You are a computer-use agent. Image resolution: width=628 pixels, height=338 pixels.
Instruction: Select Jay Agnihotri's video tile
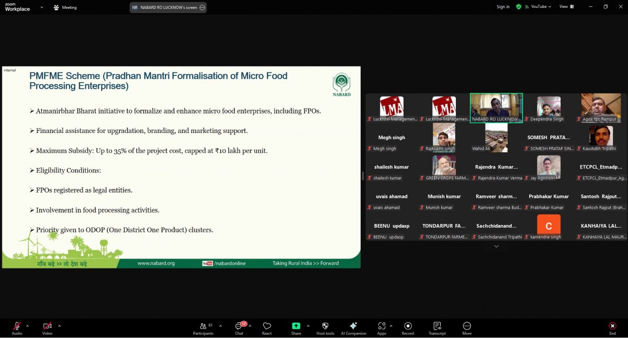pos(548,167)
